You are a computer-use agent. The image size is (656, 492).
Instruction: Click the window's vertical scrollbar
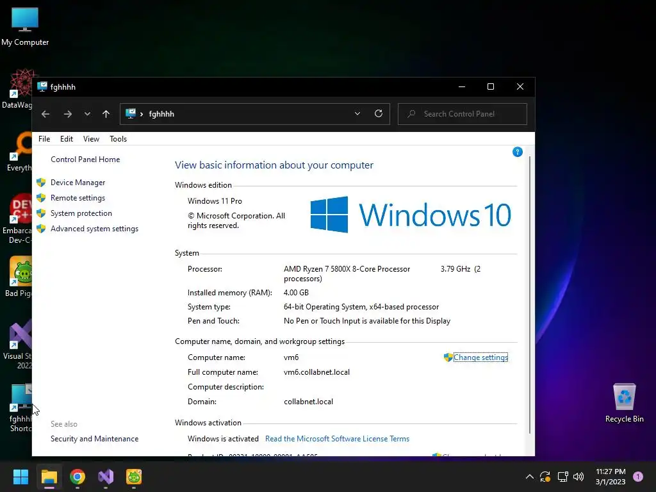point(530,295)
